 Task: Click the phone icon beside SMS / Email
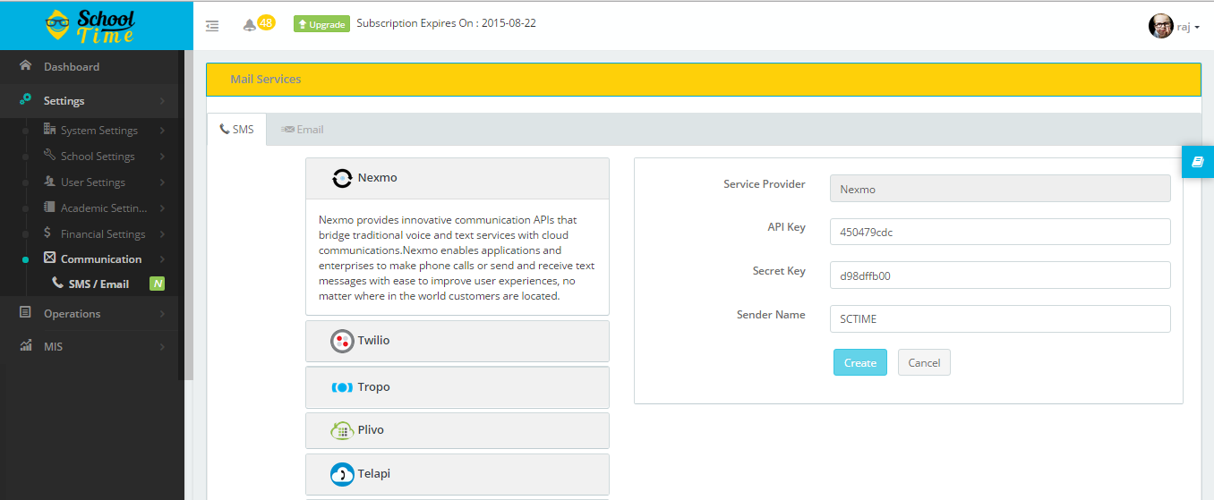click(x=58, y=284)
